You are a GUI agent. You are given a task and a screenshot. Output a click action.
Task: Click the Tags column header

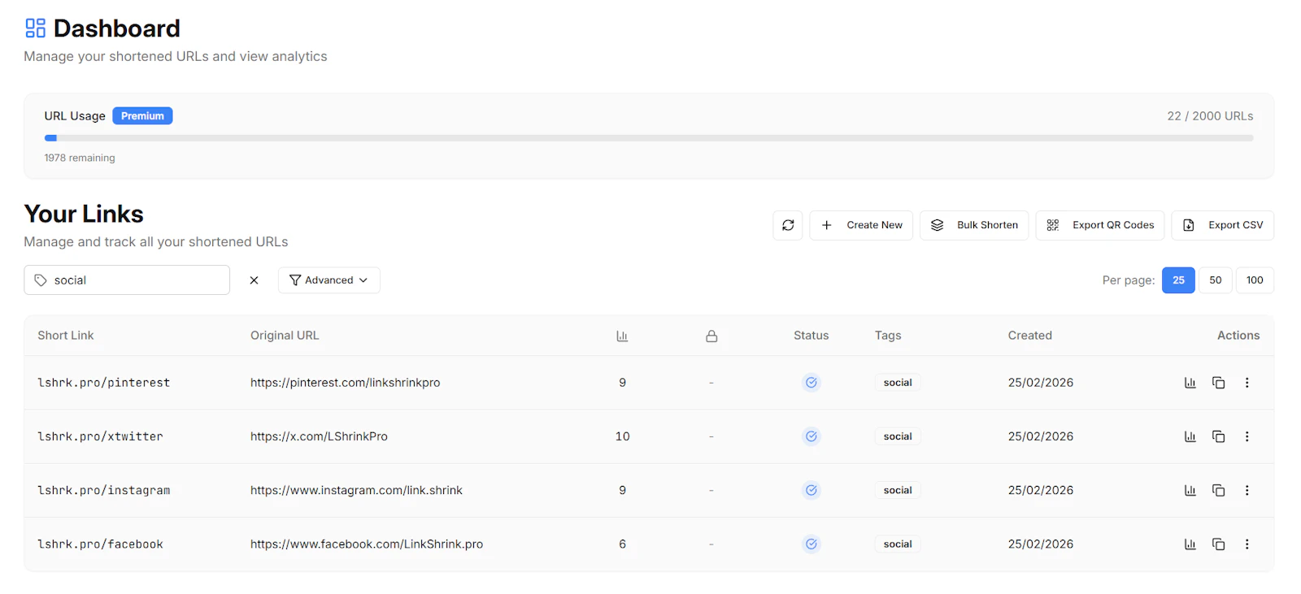[x=888, y=336]
